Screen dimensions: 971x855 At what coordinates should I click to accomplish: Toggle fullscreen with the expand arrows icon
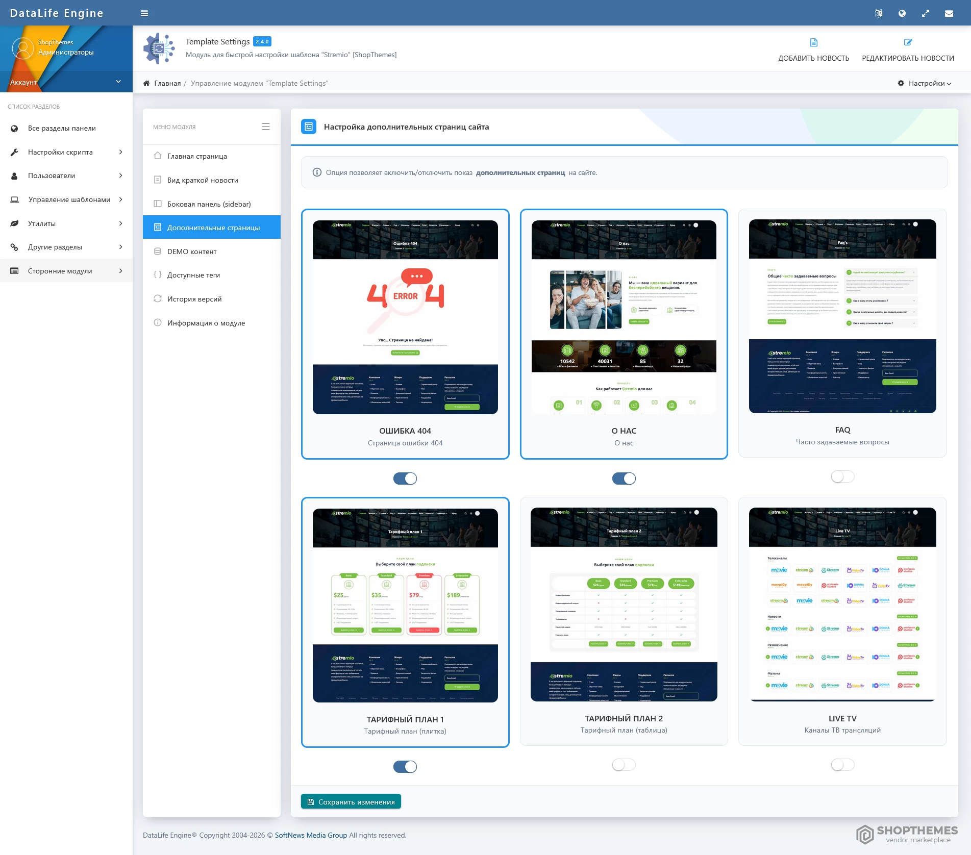925,14
